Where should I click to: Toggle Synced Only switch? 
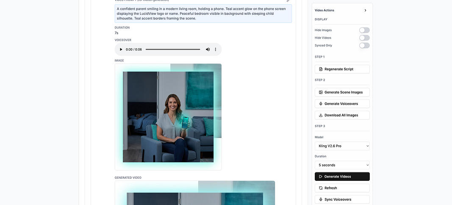364,46
